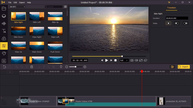Click the transitions list vertical scrollbar

pyautogui.click(x=67, y=13)
